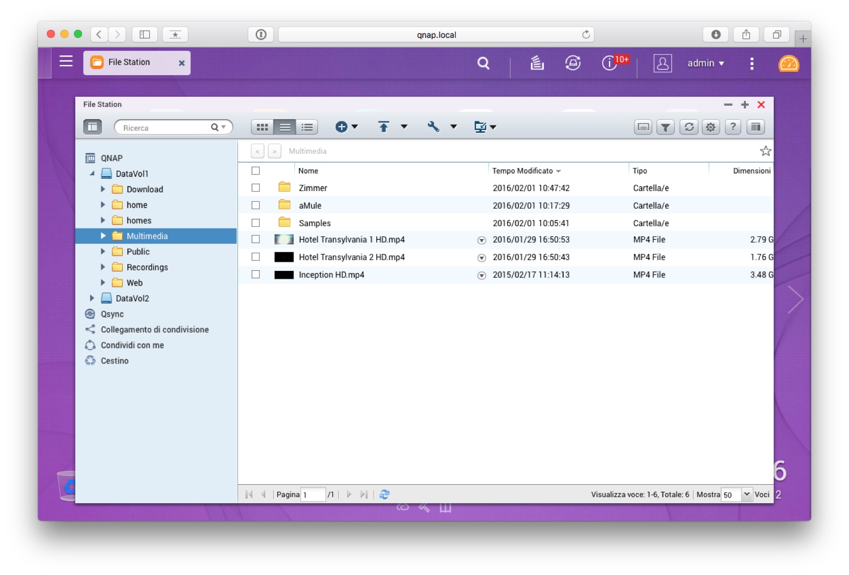The height and width of the screenshot is (575, 849).
Task: Open the QNAP top bar search
Action: (x=483, y=63)
